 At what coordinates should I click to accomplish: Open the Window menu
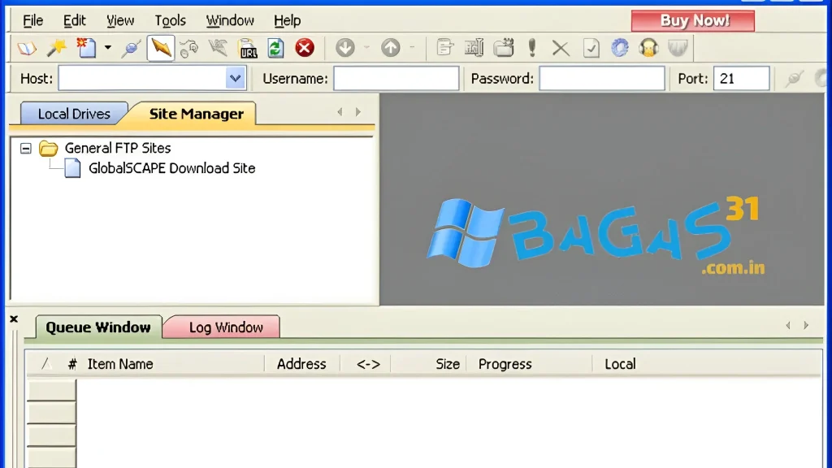pos(230,20)
